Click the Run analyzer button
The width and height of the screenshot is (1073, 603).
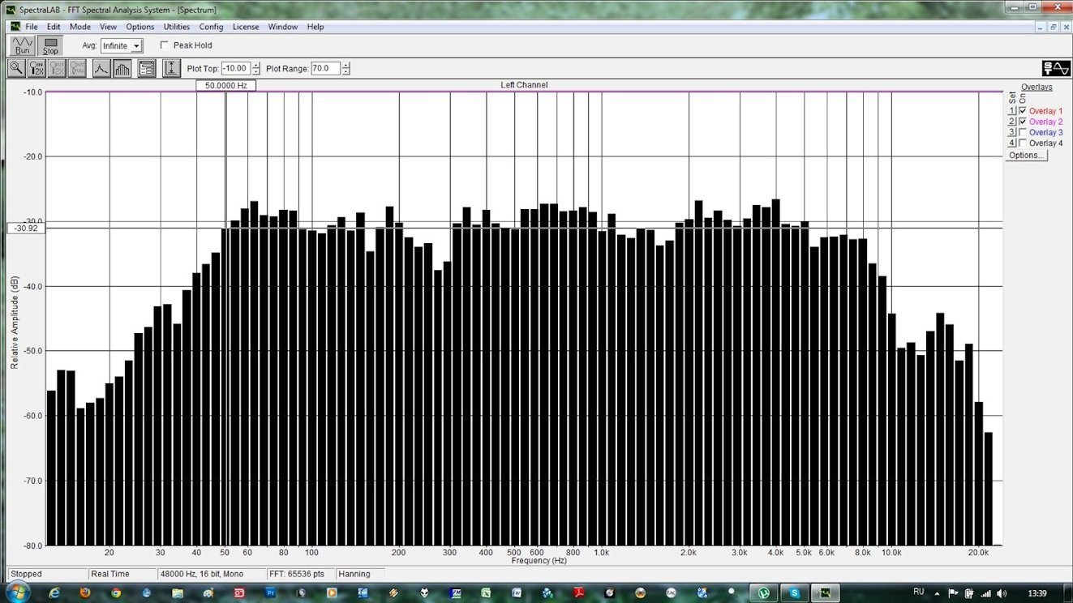click(x=22, y=46)
